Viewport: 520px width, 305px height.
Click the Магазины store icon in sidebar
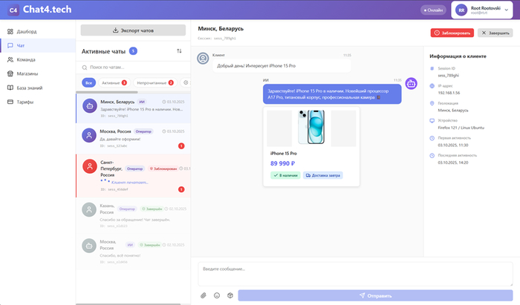10,73
